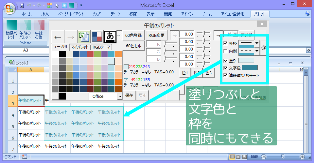Switch to the マイパレット tab
The image size is (314, 163).
80,47
